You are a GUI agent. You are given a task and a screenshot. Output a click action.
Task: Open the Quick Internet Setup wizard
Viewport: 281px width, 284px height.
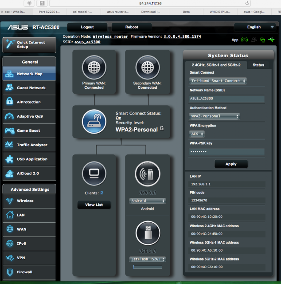[x=29, y=45]
